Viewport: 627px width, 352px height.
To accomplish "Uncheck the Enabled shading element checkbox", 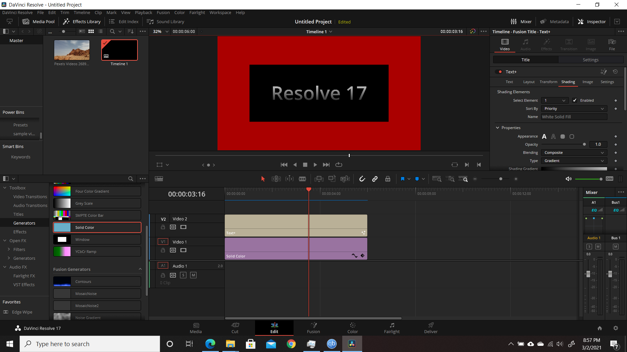I will click(x=575, y=100).
